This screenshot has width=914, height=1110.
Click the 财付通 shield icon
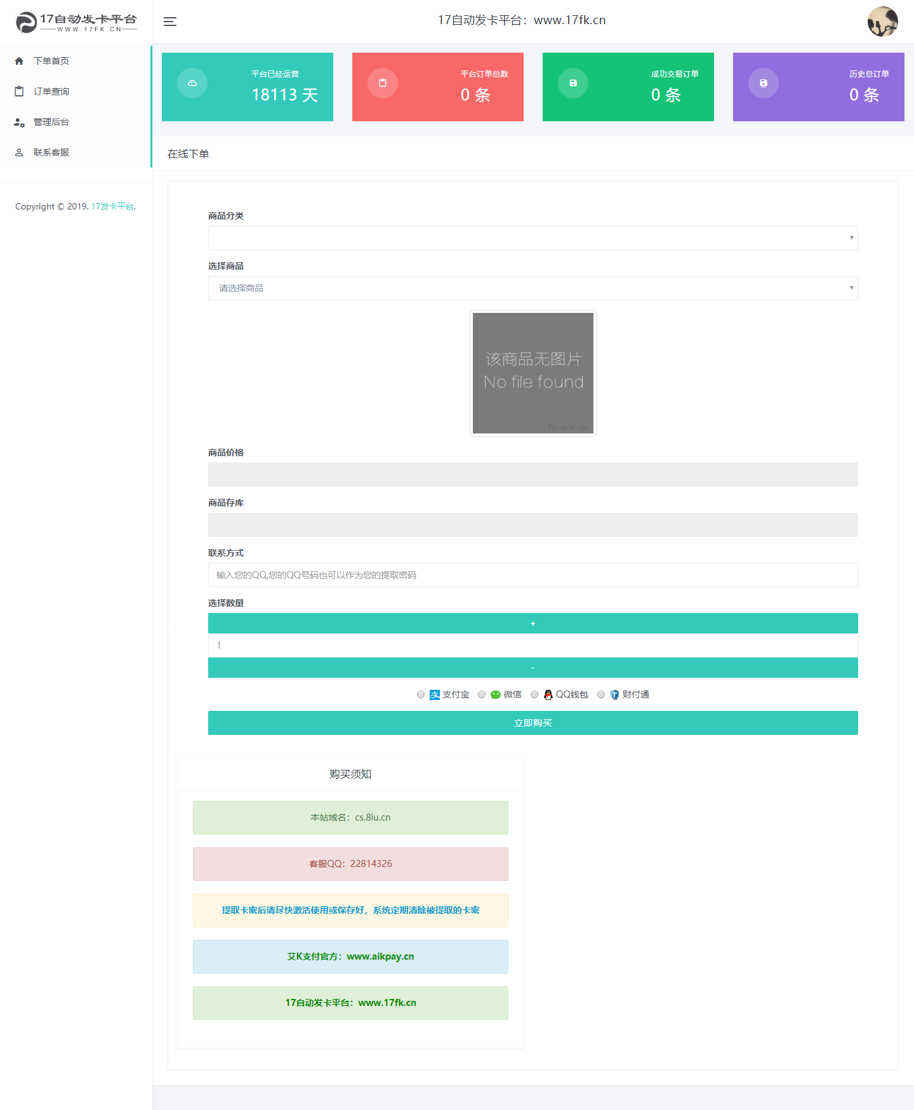point(614,695)
